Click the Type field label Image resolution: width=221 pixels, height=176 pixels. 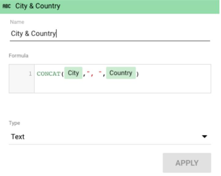click(x=14, y=123)
